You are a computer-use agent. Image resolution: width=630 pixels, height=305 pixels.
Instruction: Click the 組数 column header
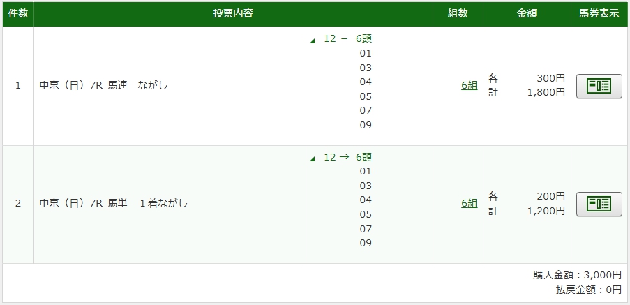[458, 15]
